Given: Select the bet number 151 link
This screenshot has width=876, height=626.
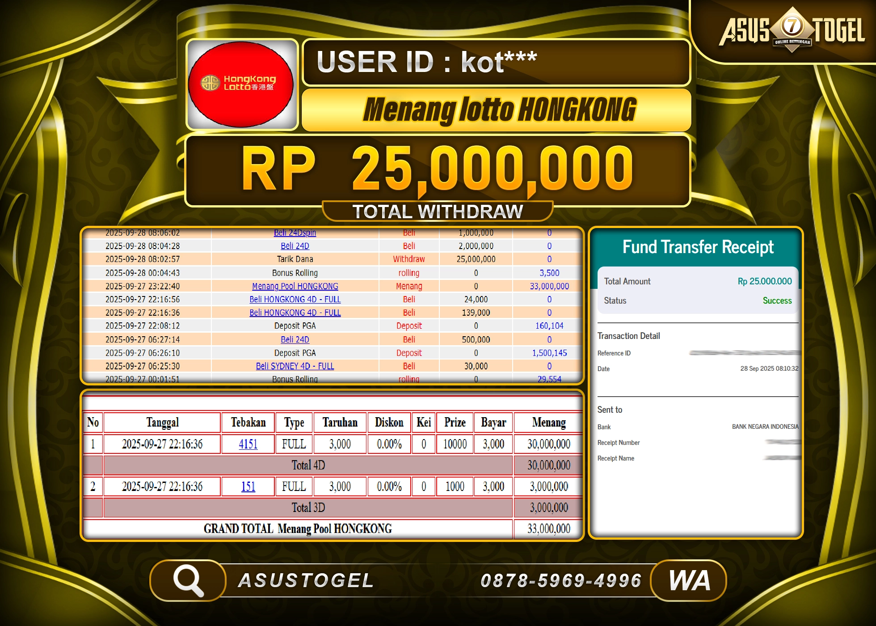Looking at the screenshot, I should (x=248, y=486).
